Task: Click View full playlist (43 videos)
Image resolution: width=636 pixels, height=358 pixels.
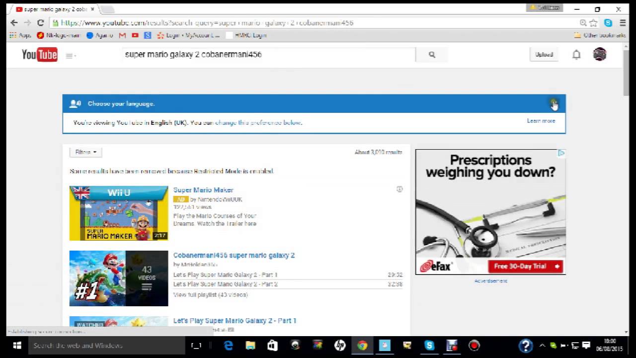Action: click(x=210, y=295)
